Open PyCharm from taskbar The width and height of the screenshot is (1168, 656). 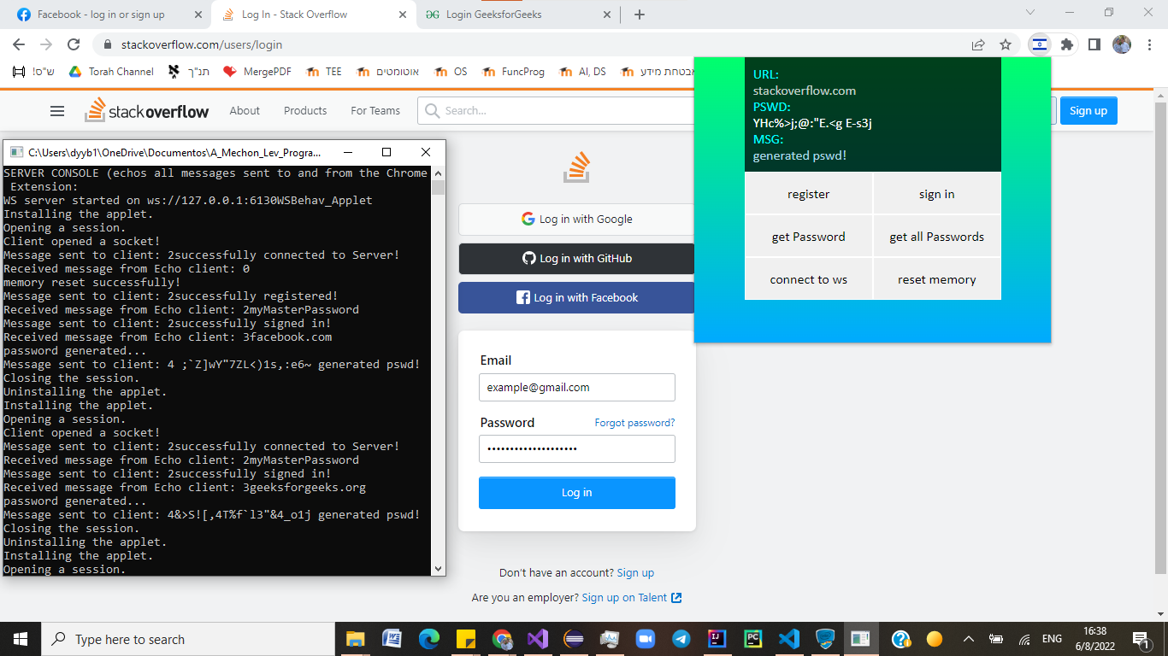coord(753,639)
